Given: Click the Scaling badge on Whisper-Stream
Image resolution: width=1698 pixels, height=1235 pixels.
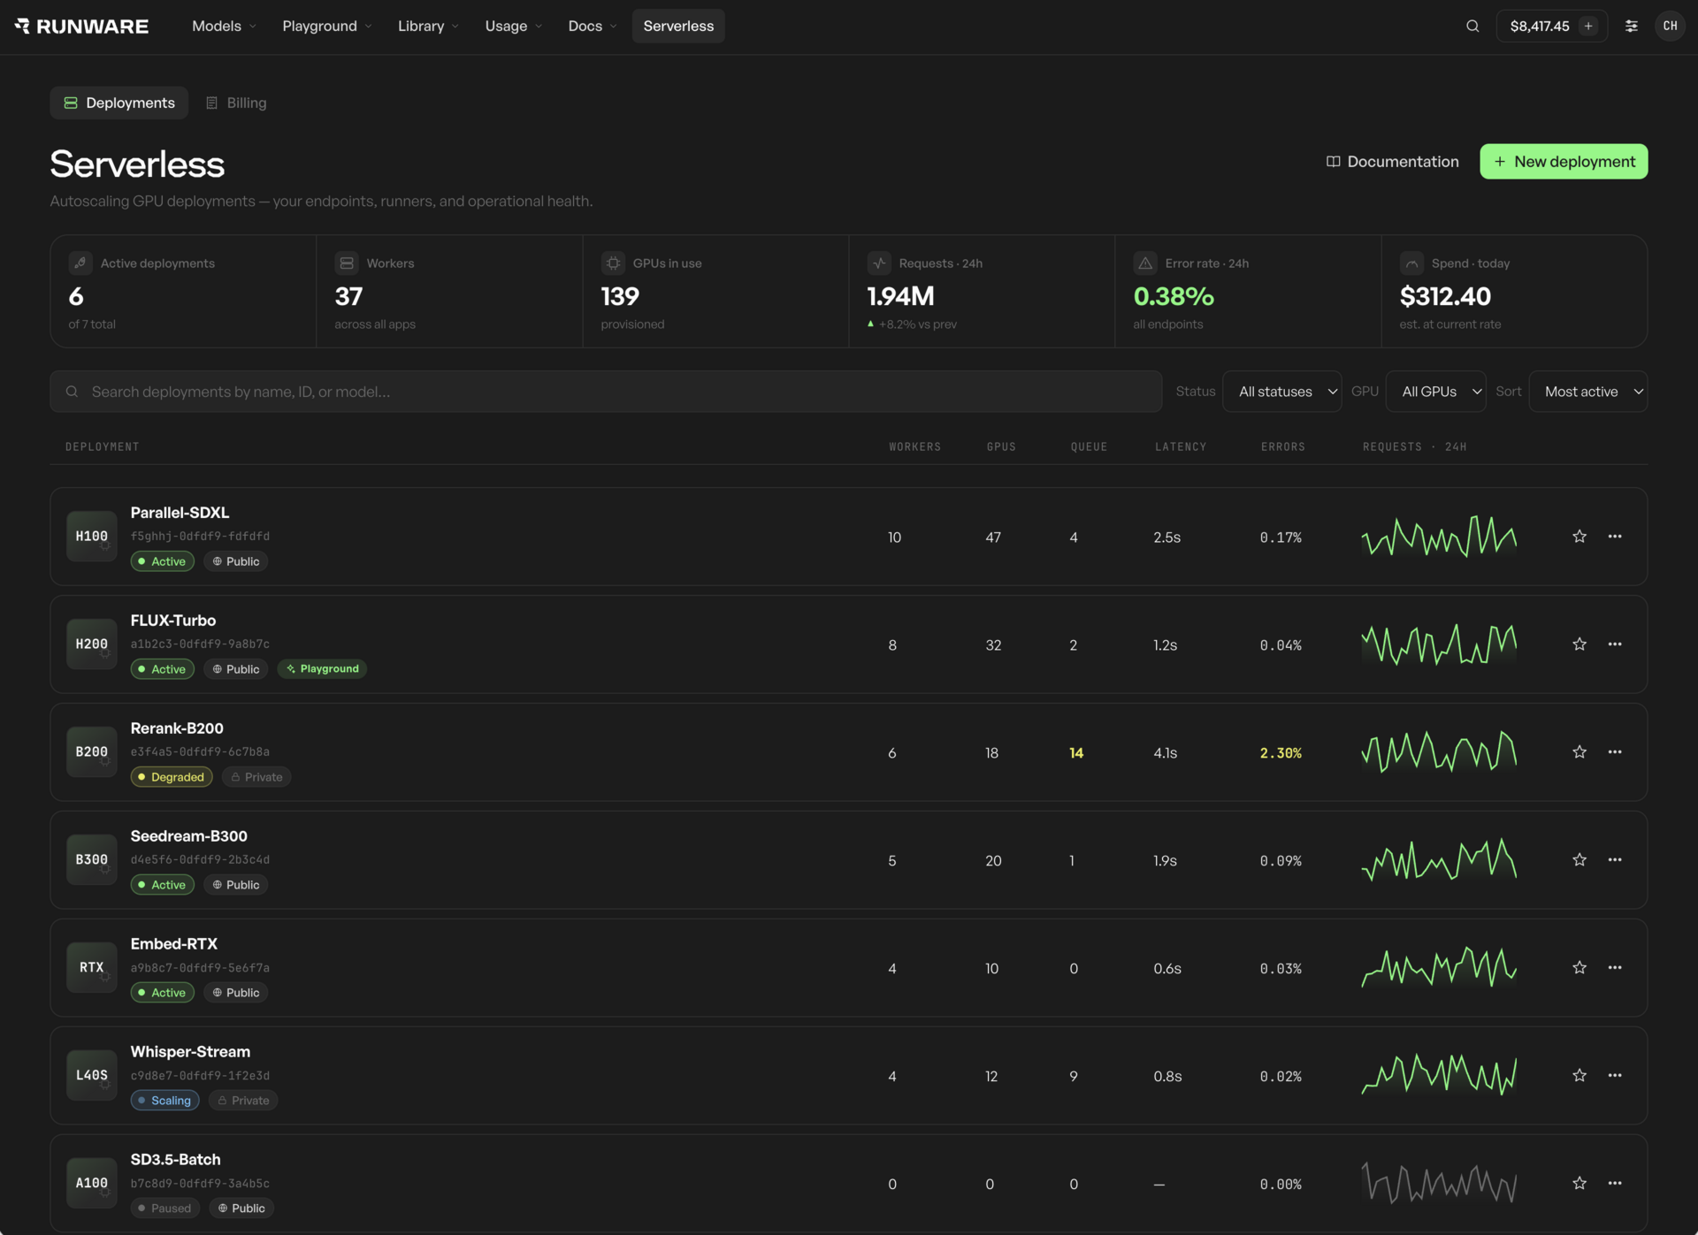Looking at the screenshot, I should pos(164,1101).
